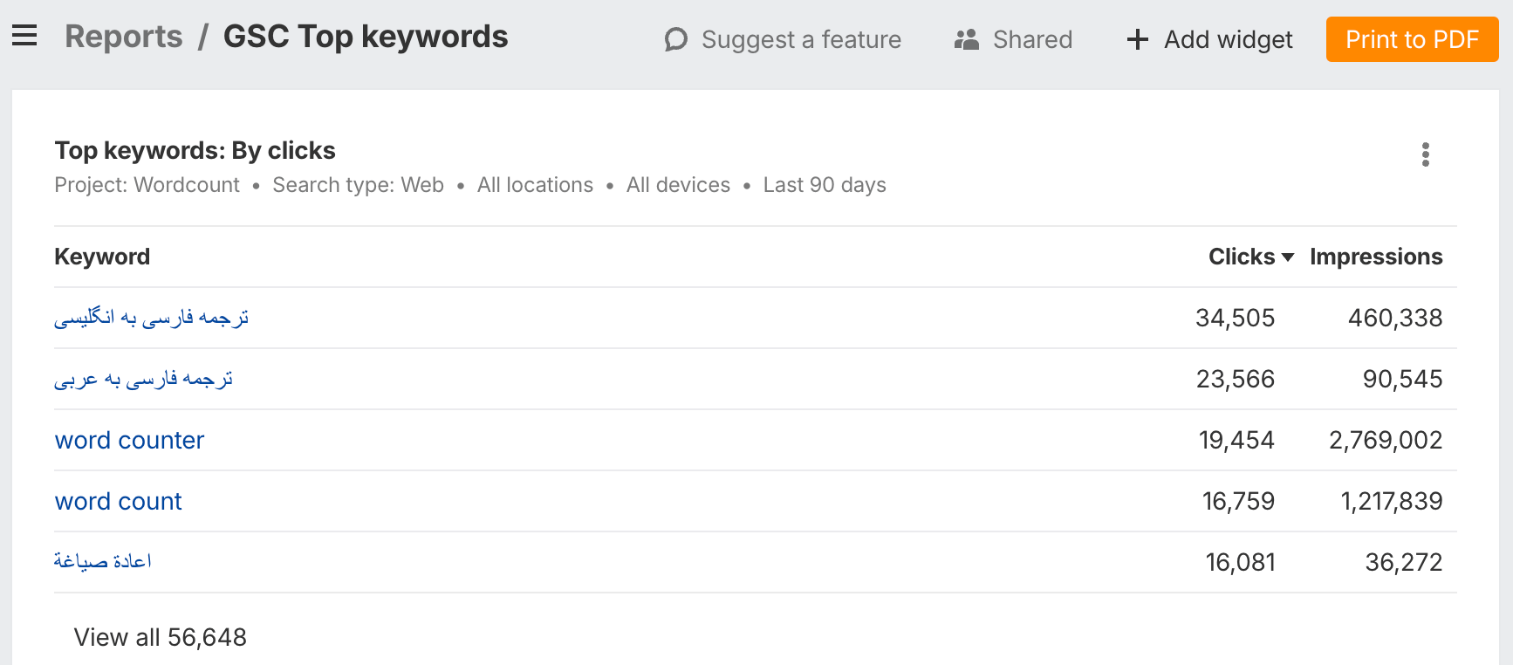This screenshot has width=1513, height=665.
Task: Open the second Persian keyword link
Action: 143,379
